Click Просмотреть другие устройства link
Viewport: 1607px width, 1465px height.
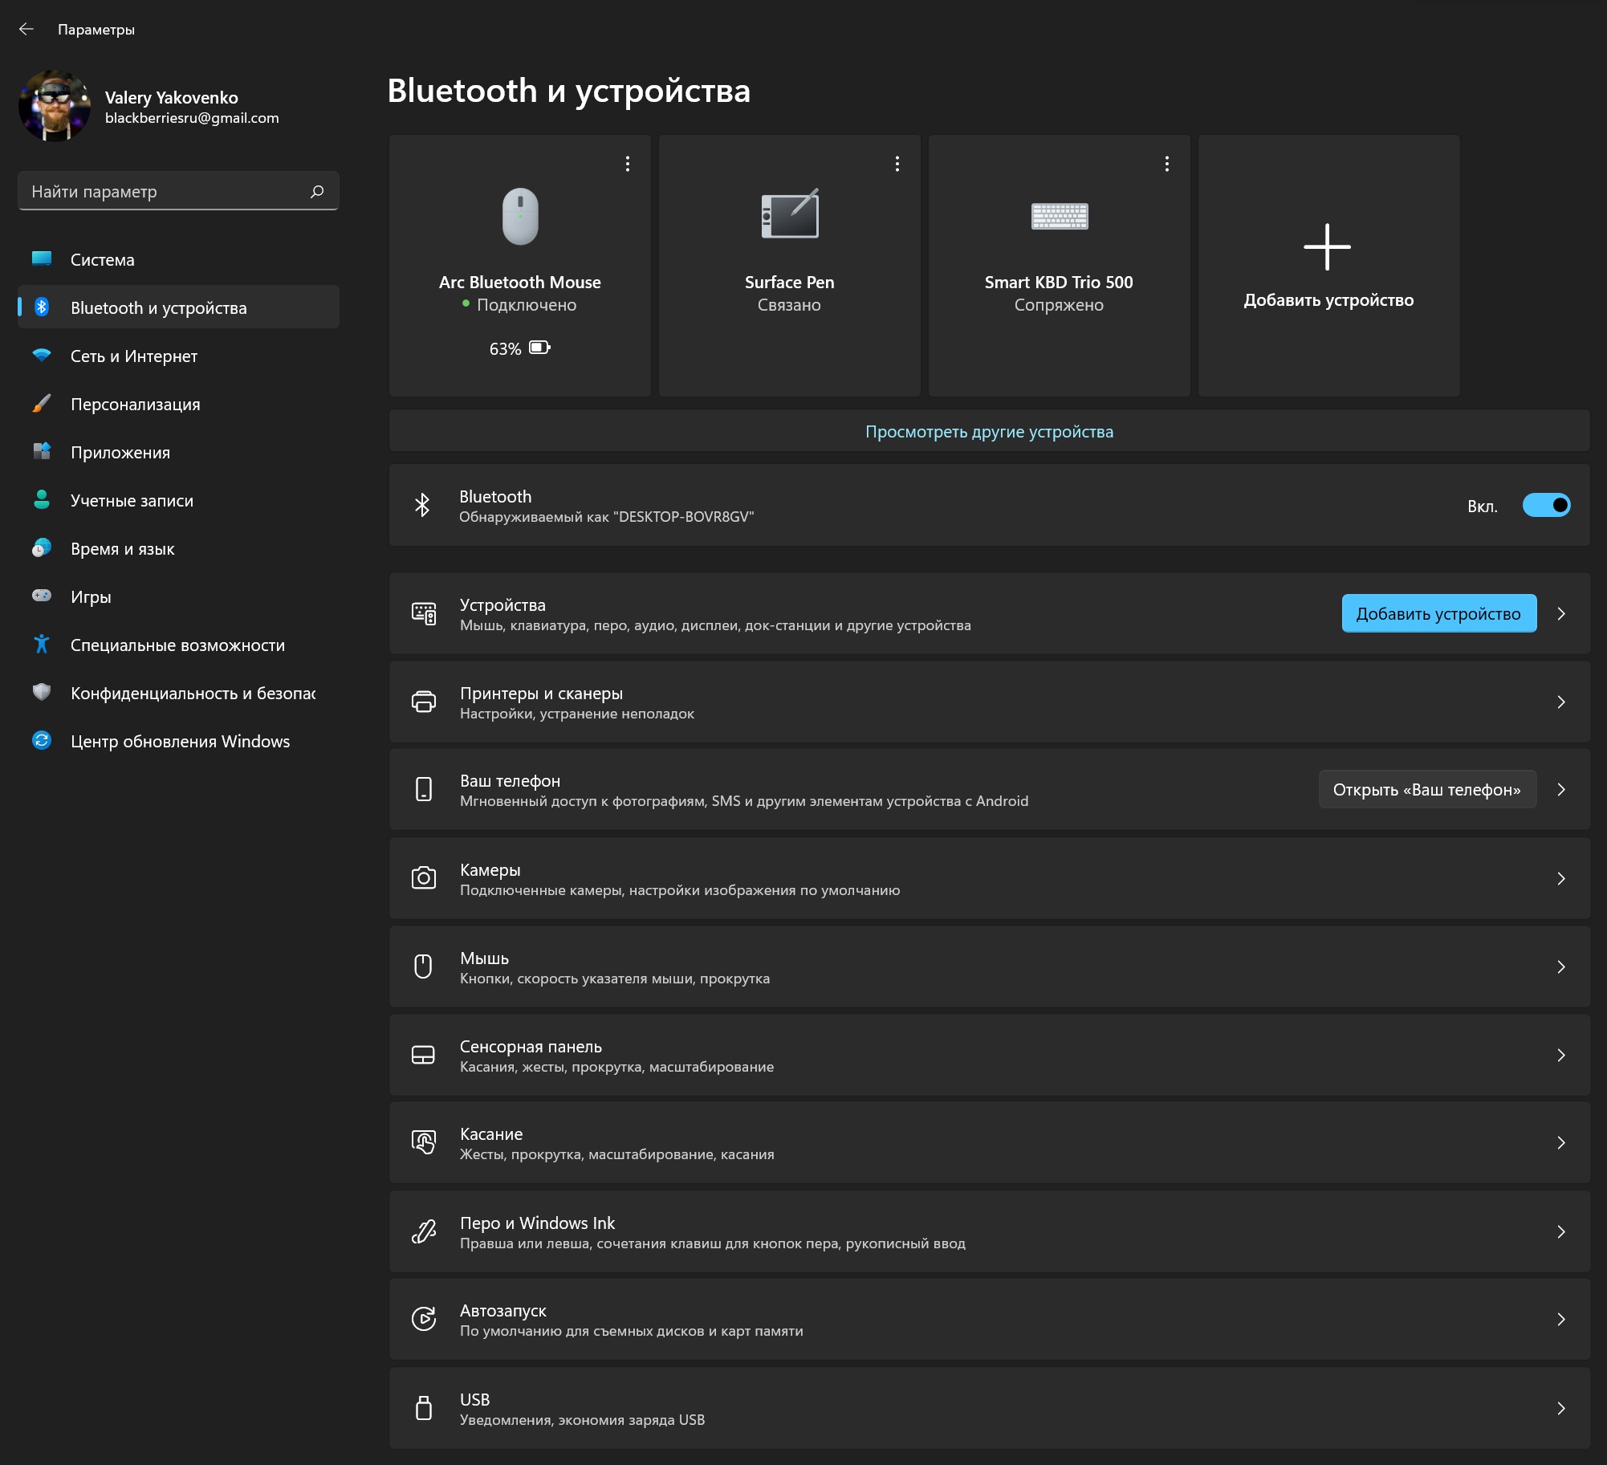tap(990, 431)
